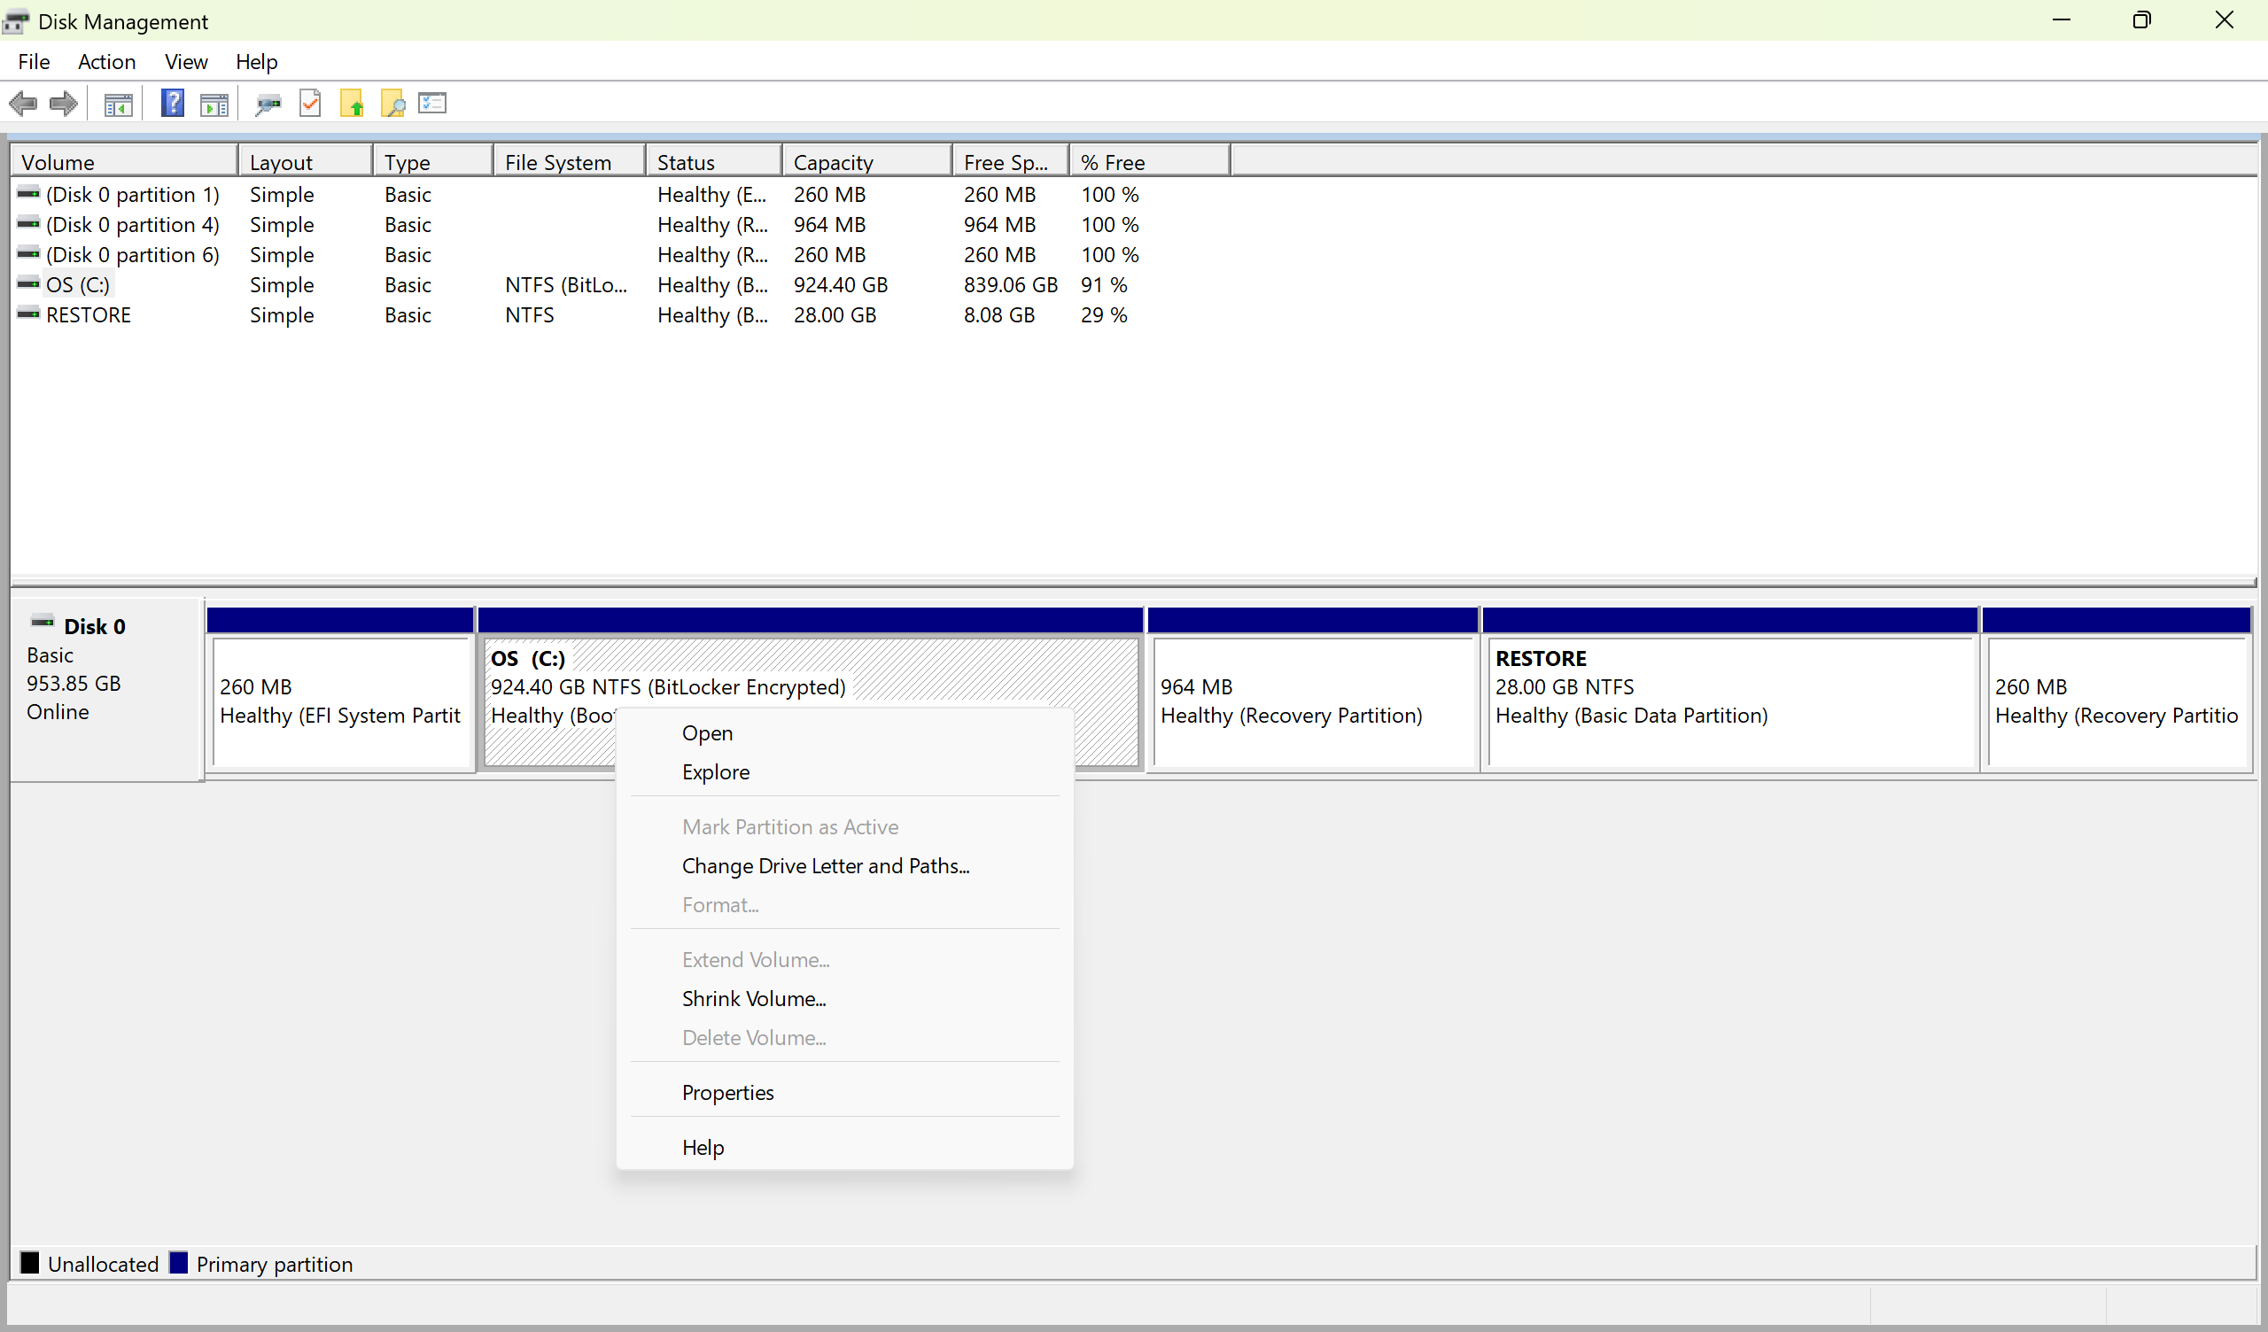Click the folder with green arrow icon
The image size is (2268, 1332).
pyautogui.click(x=352, y=104)
